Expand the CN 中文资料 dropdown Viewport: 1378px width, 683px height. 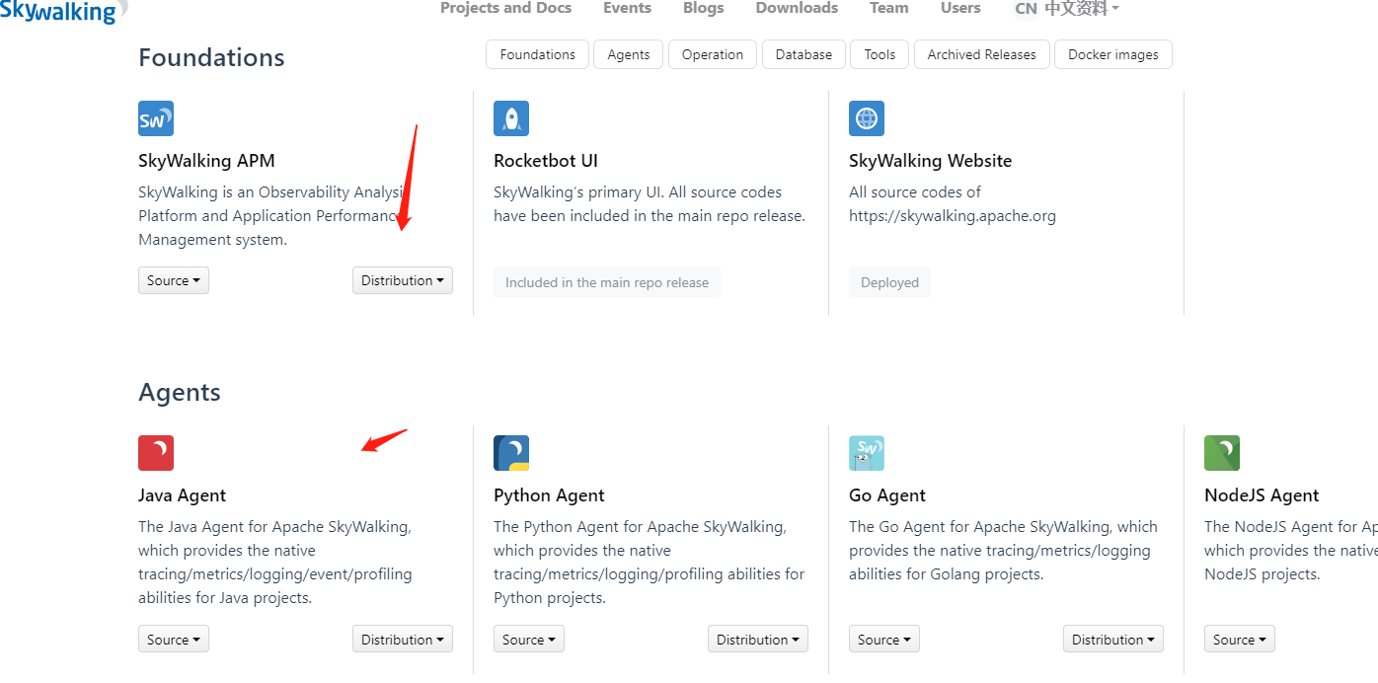tap(1067, 9)
